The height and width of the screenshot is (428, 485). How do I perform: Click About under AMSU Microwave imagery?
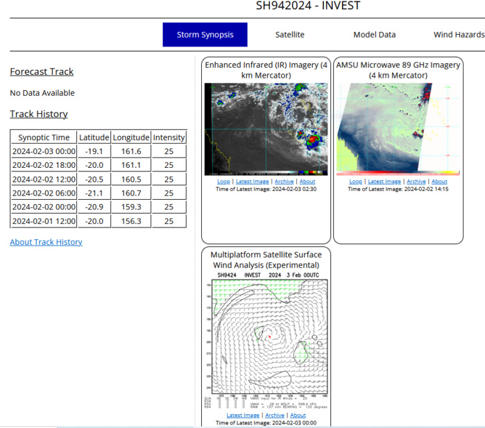pos(439,182)
